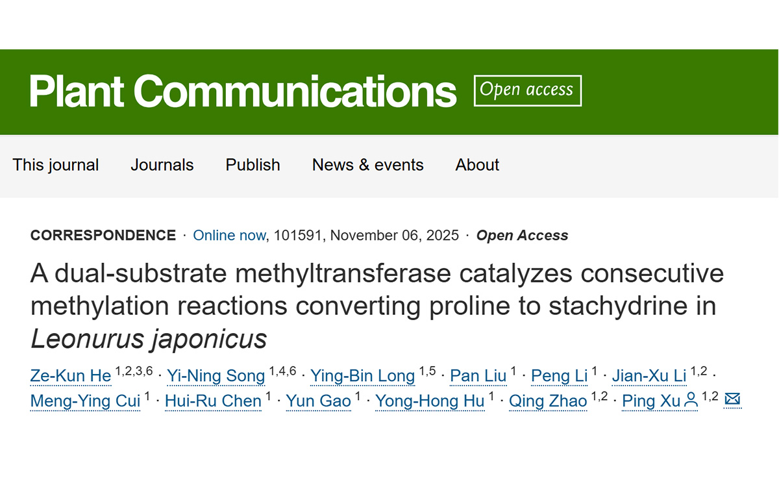Image resolution: width=779 pixels, height=487 pixels.
Task: Follow the Online now link
Action: [x=229, y=235]
